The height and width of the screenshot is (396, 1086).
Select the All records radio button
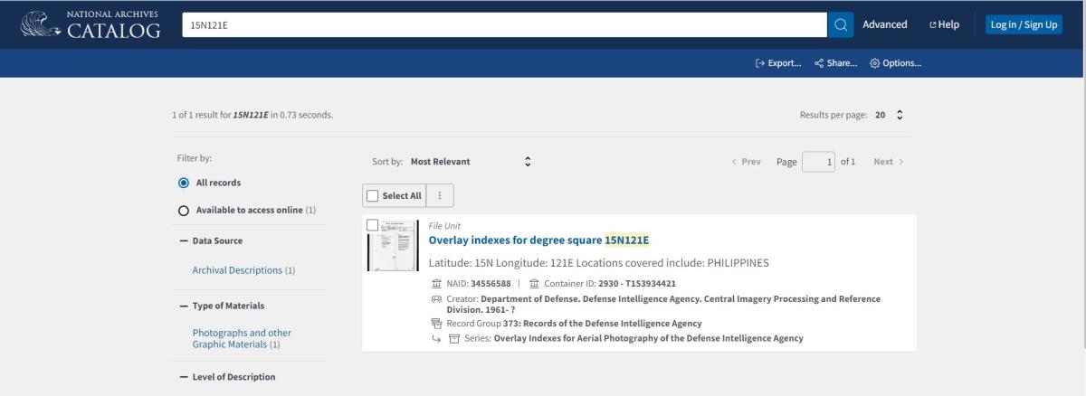[x=184, y=183]
